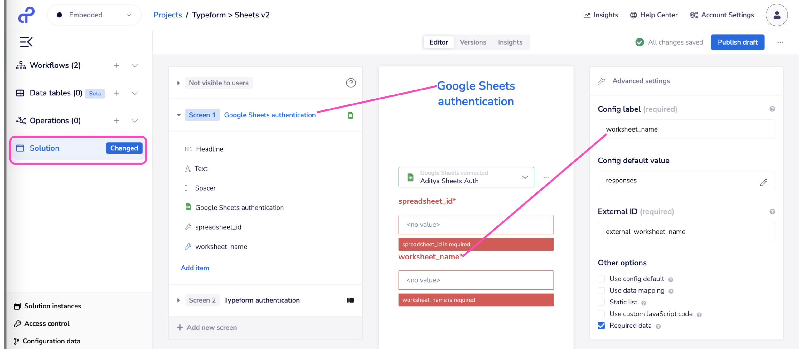Click the help icon beside Config label
This screenshot has height=349, width=799.
point(772,109)
